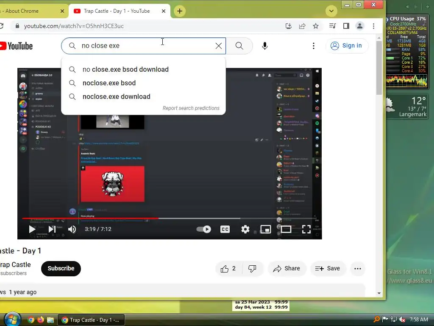Dislike this video
Viewport: 434px width, 326px height.
coord(252,268)
